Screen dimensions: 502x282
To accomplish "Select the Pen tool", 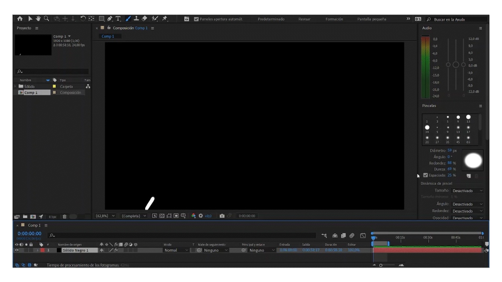I will pos(109,18).
